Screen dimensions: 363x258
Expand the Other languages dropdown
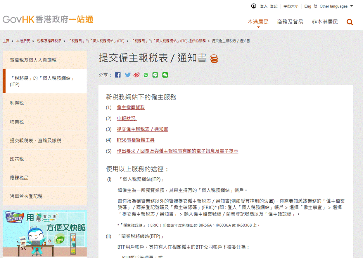click(x=336, y=6)
